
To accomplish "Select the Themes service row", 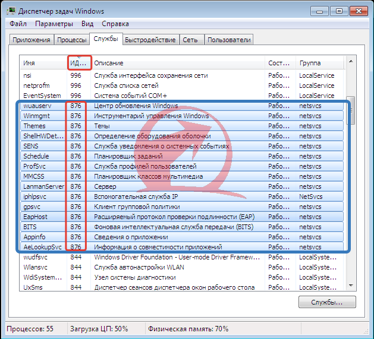I will click(182, 126).
